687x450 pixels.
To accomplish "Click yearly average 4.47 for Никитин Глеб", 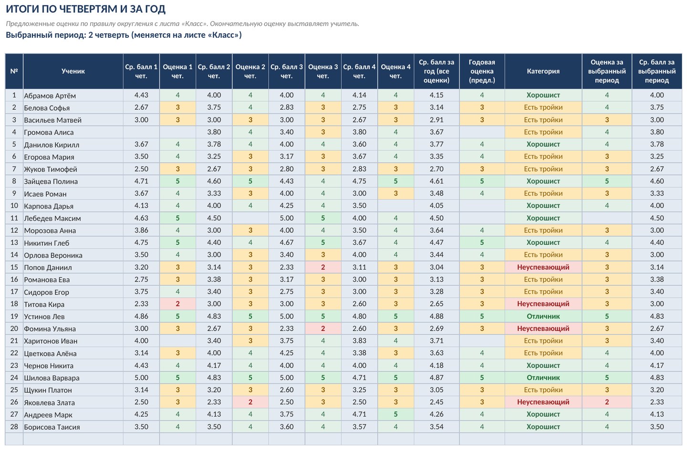I will coord(437,242).
